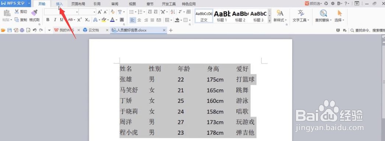Open the borders dropdown arrow
Image resolution: width=385 pixels, height=141 pixels.
[190, 20]
